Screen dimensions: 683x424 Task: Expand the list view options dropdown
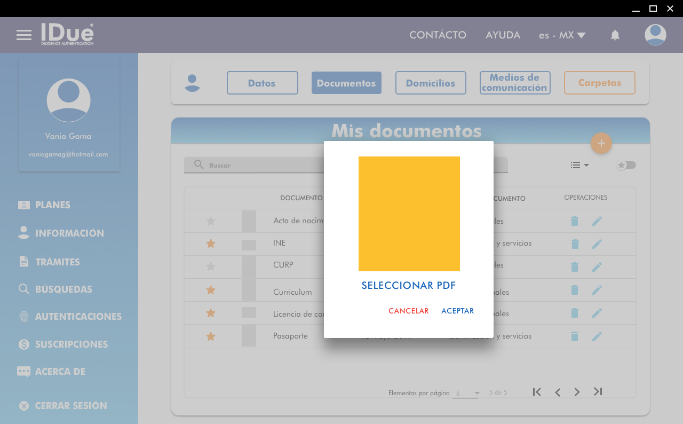(579, 165)
